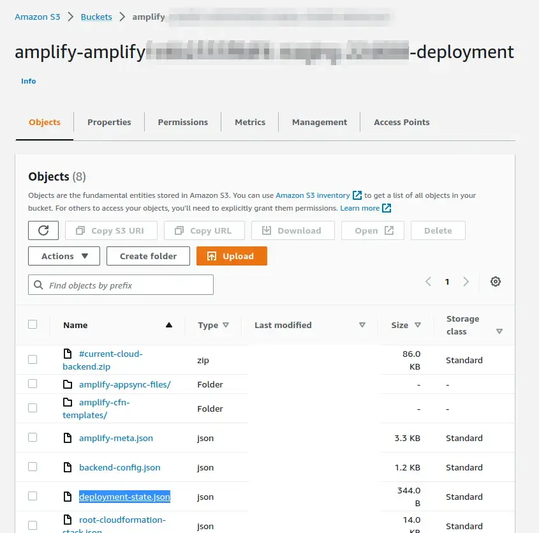Viewport: 539px width, 533px height.
Task: Sort by Name column ascending arrow
Action: [x=169, y=325]
